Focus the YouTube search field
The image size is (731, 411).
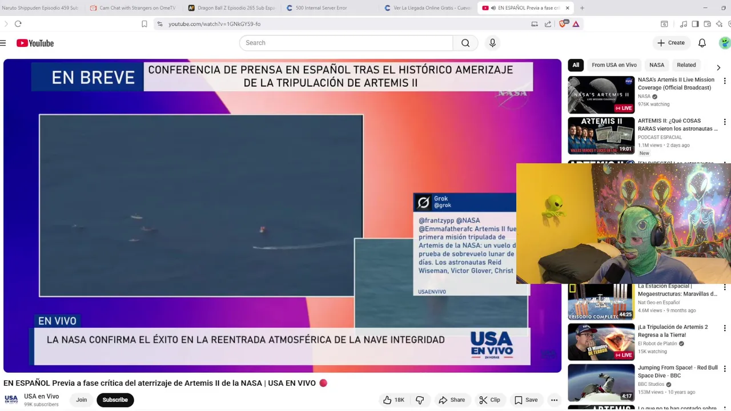tap(346, 43)
